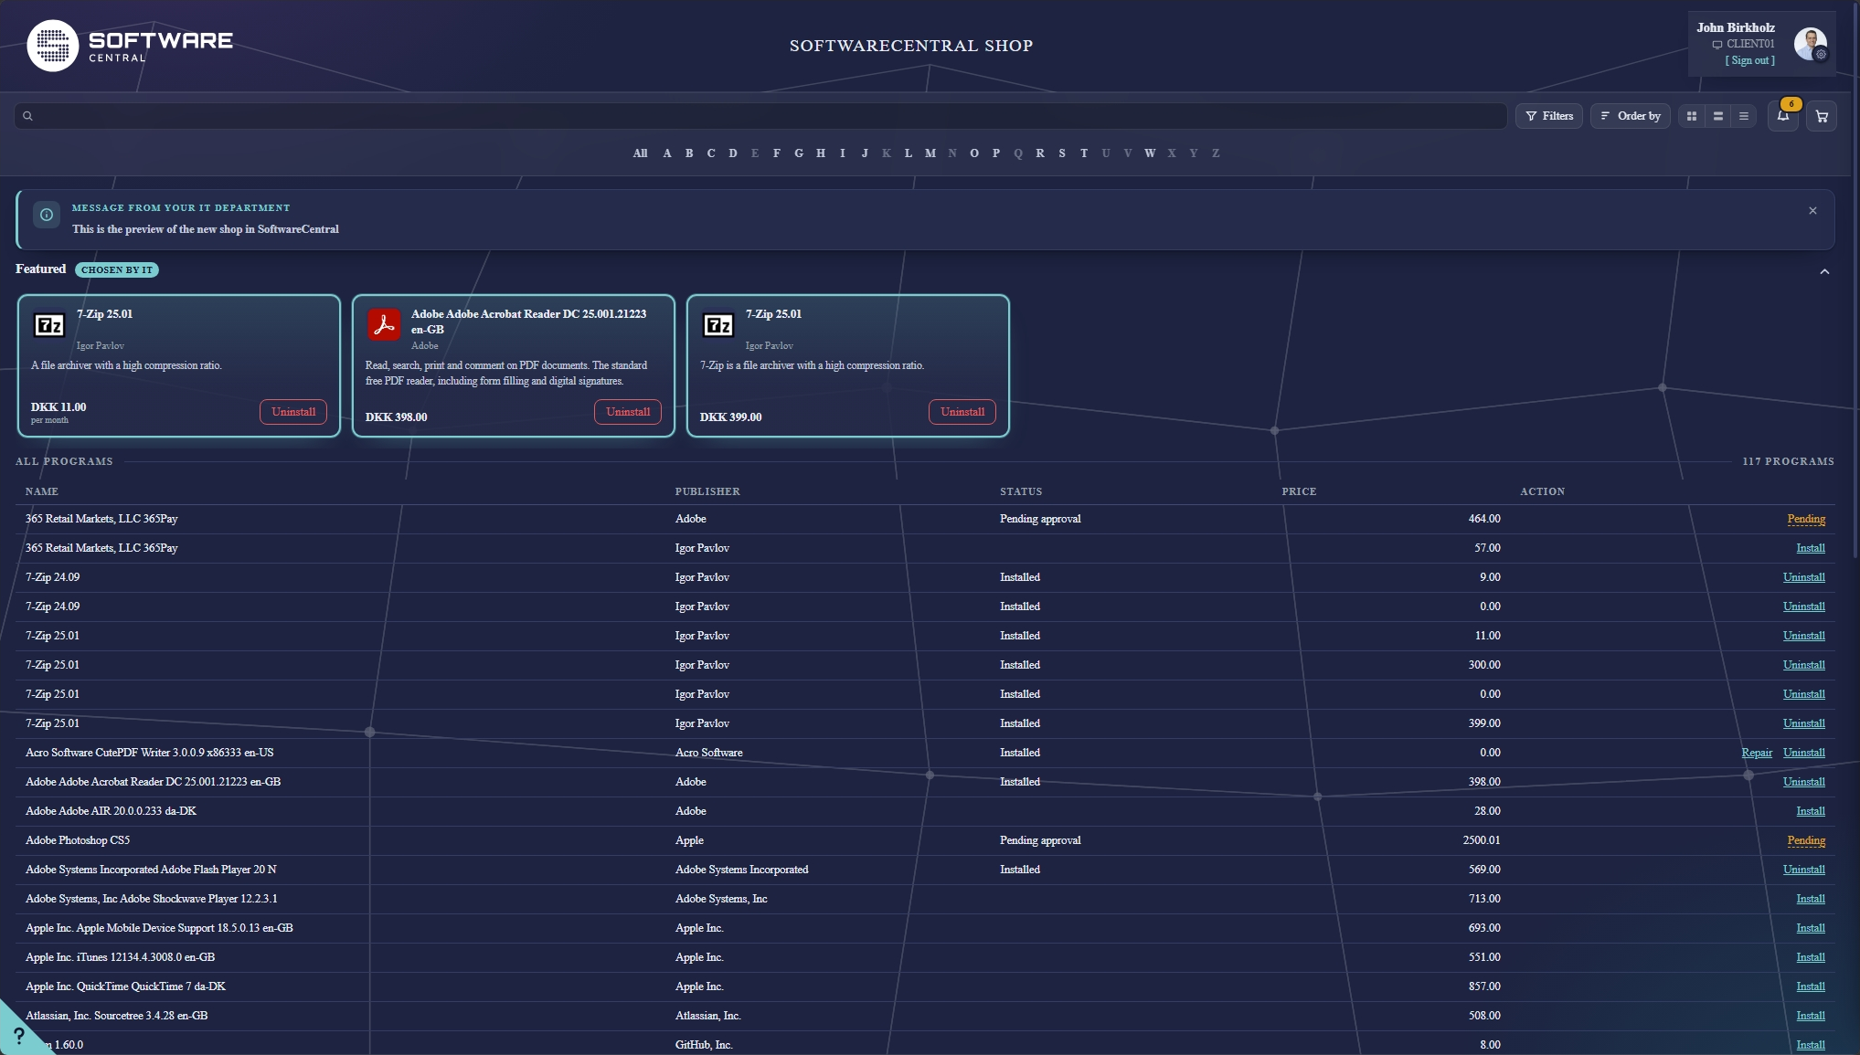The width and height of the screenshot is (1860, 1055).
Task: Filter programs by letter M
Action: (x=930, y=153)
